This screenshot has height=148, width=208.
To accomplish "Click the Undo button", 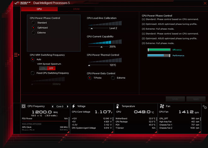I will click(175, 99).
